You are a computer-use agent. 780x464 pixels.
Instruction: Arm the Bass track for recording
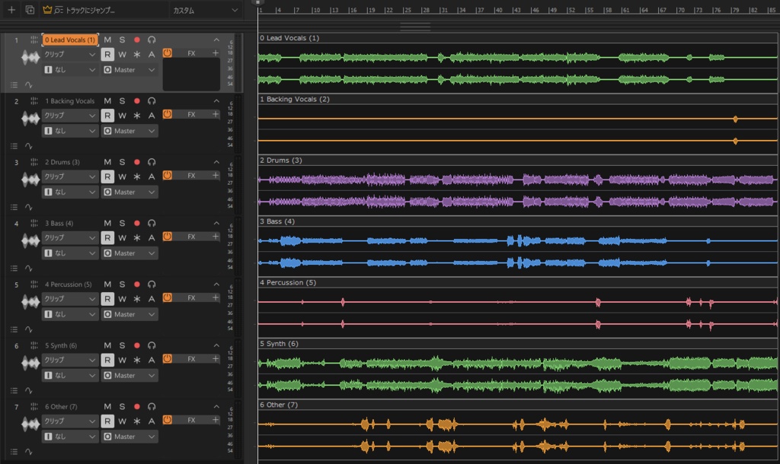(137, 223)
